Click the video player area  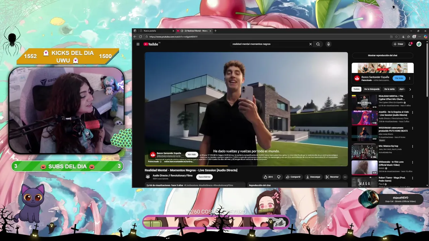tap(246, 109)
